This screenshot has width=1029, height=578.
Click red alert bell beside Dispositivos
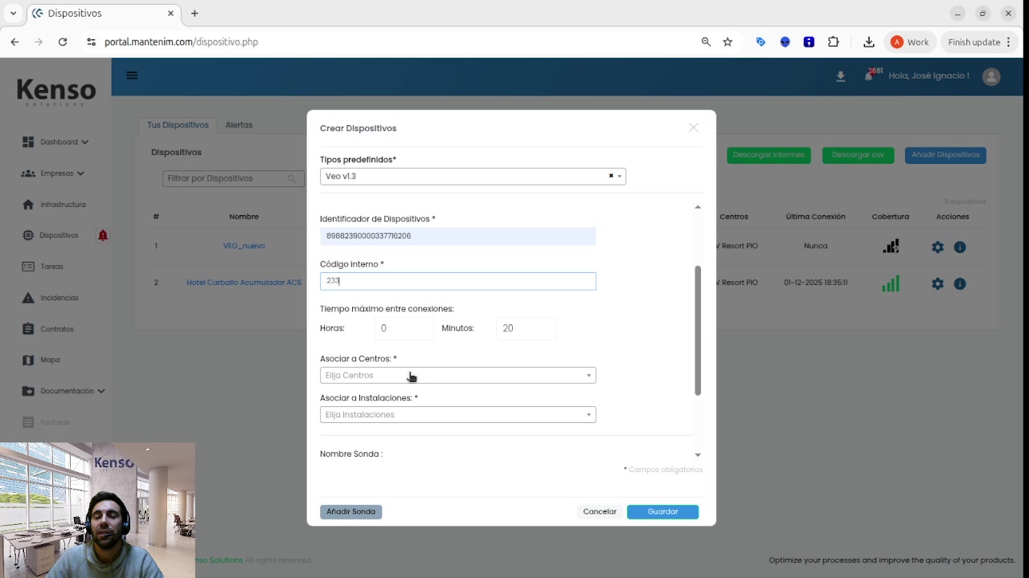[x=103, y=235]
